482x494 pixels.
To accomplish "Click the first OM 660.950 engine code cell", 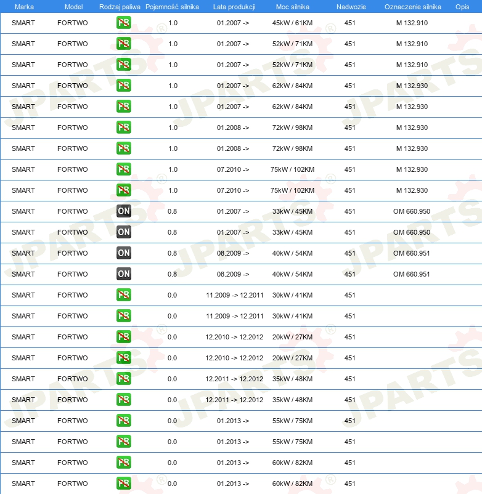I will click(412, 211).
